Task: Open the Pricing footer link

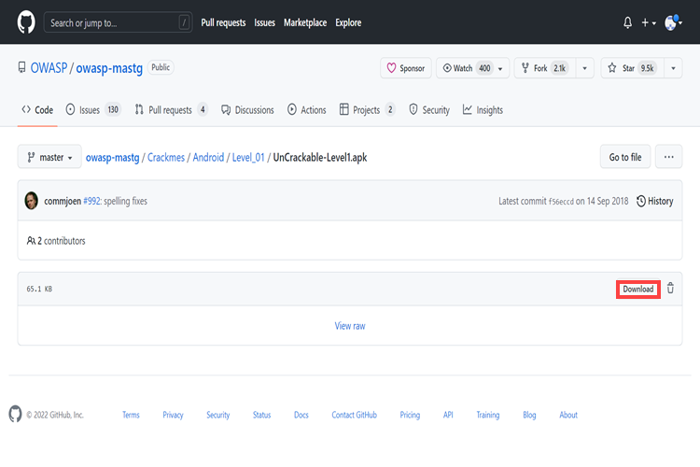Action: pyautogui.click(x=410, y=415)
